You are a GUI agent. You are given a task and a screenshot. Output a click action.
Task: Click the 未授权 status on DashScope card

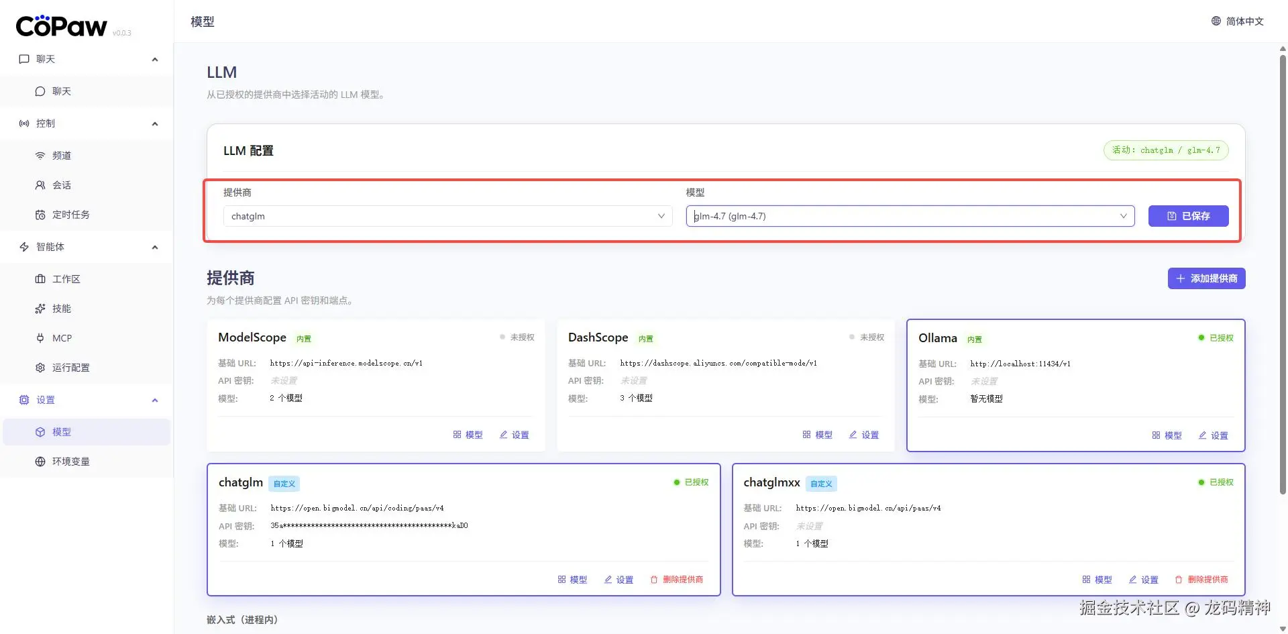[x=867, y=337]
